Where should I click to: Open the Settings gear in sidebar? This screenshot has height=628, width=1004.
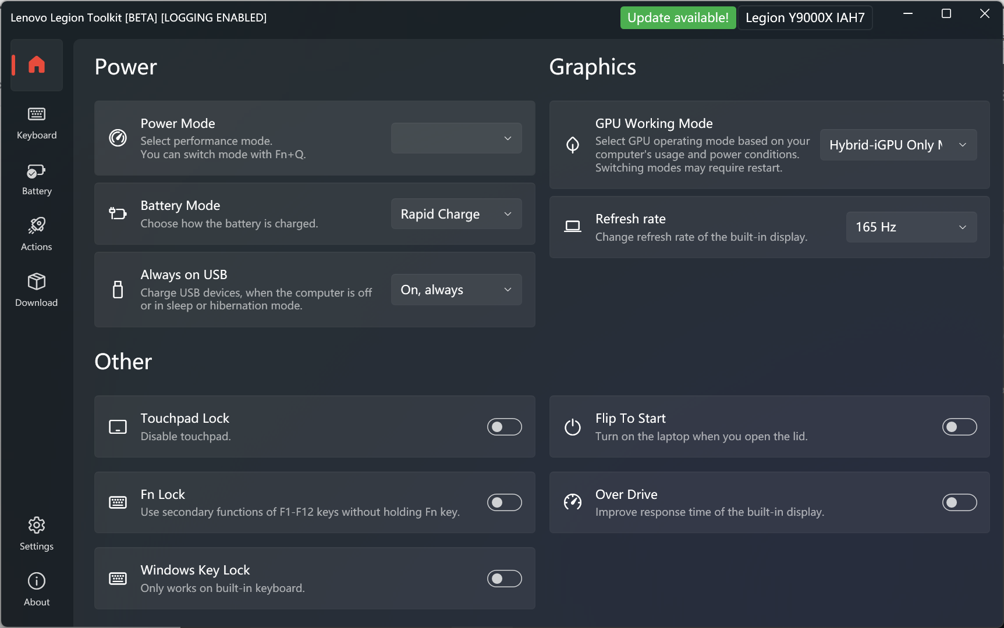pos(36,532)
